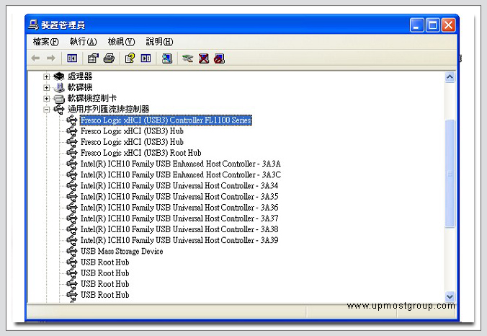Screen dimensions: 487x336
Task: Click the 處理器 processor category icon
Action: (x=59, y=76)
